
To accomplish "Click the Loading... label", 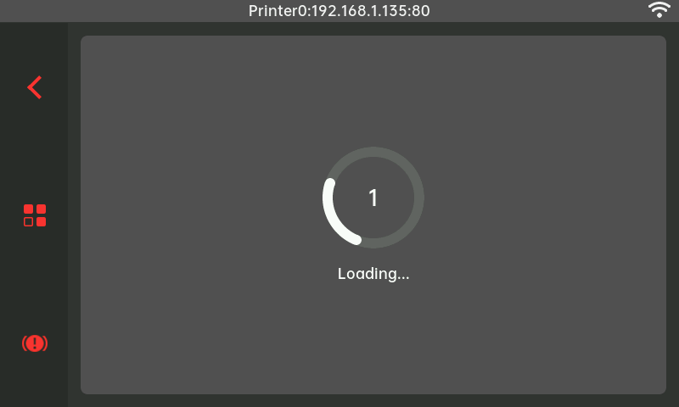I will click(373, 274).
